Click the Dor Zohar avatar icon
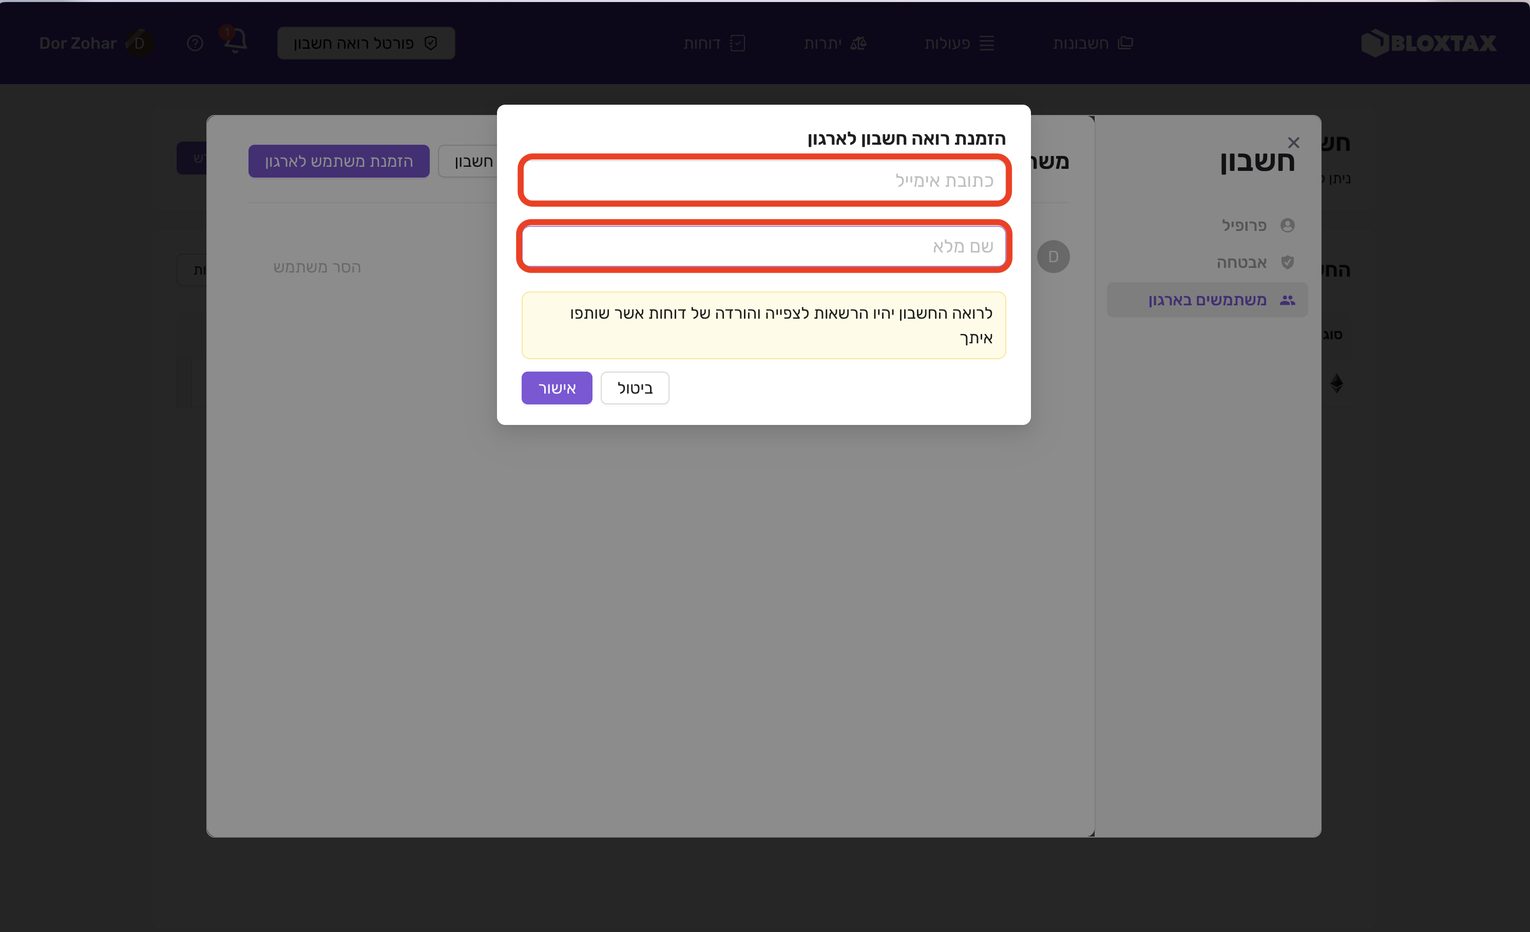The height and width of the screenshot is (932, 1530). click(x=139, y=43)
